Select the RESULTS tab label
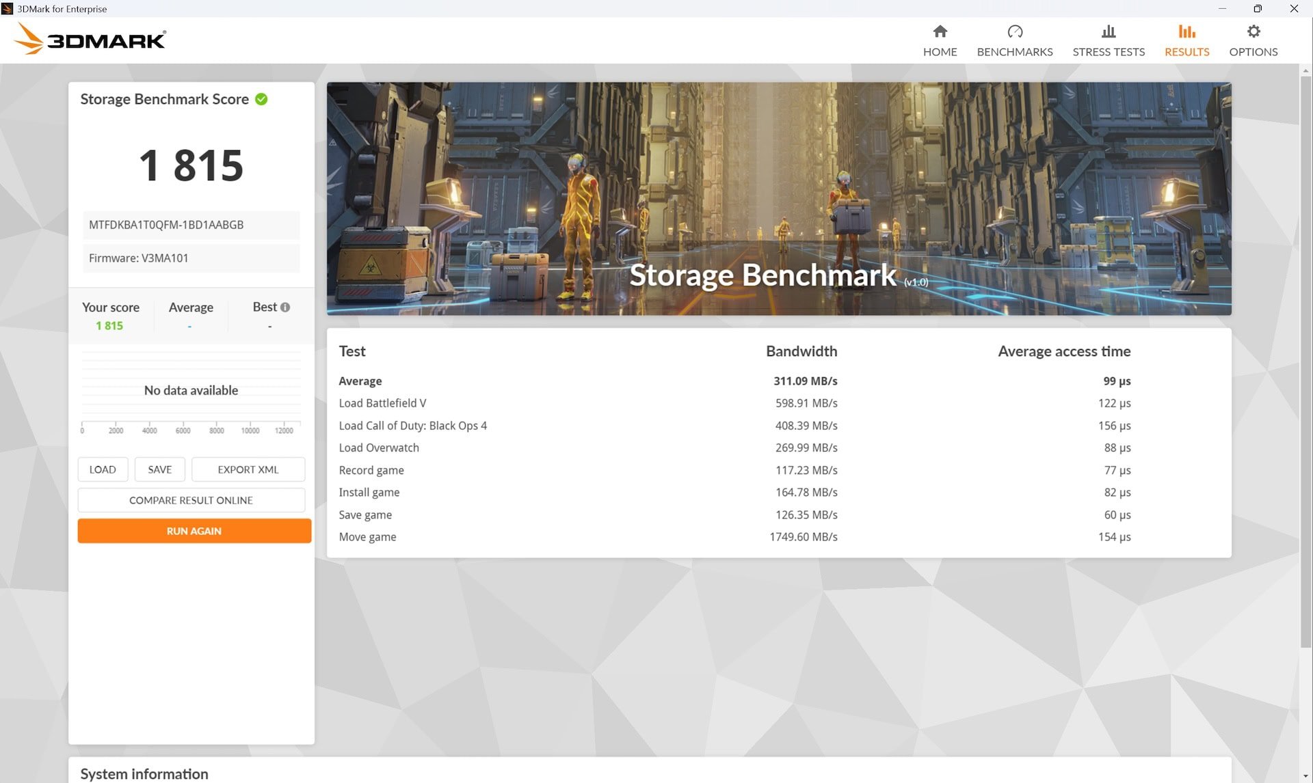 1186,52
